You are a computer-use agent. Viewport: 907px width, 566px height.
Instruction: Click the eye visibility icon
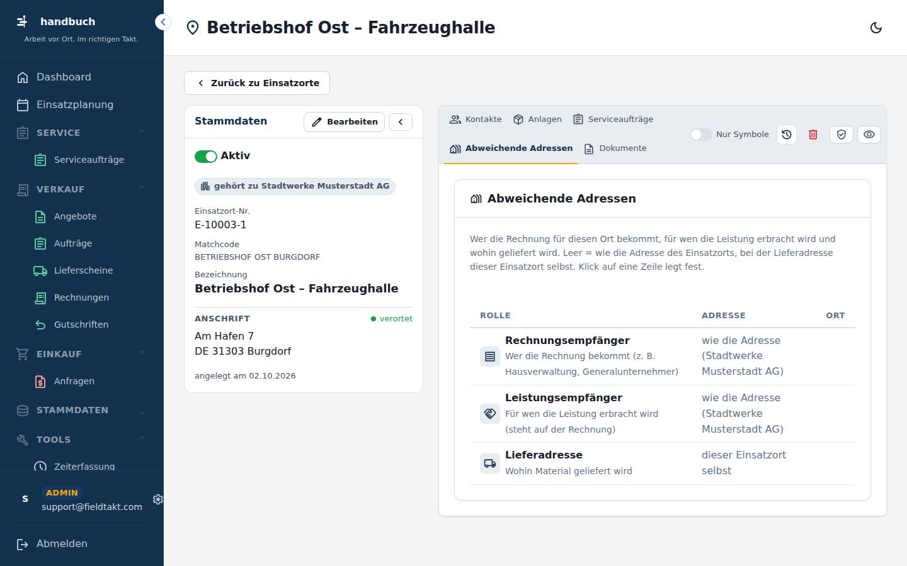(869, 135)
